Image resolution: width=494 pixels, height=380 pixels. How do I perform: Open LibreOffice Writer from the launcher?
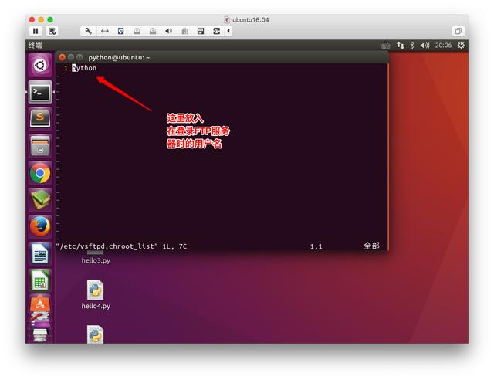(40, 253)
